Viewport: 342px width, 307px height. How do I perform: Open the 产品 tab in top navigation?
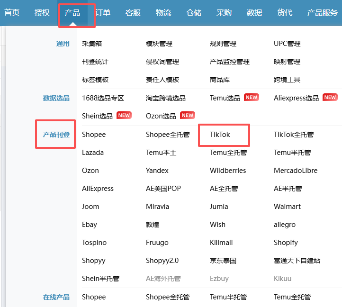pos(72,13)
